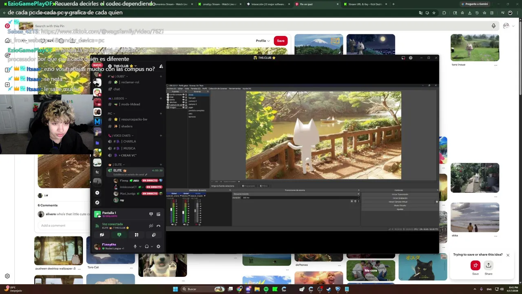This screenshot has width=522, height=294.
Task: Open Discord server members icon beside THS CLUB
Action: tap(161, 66)
